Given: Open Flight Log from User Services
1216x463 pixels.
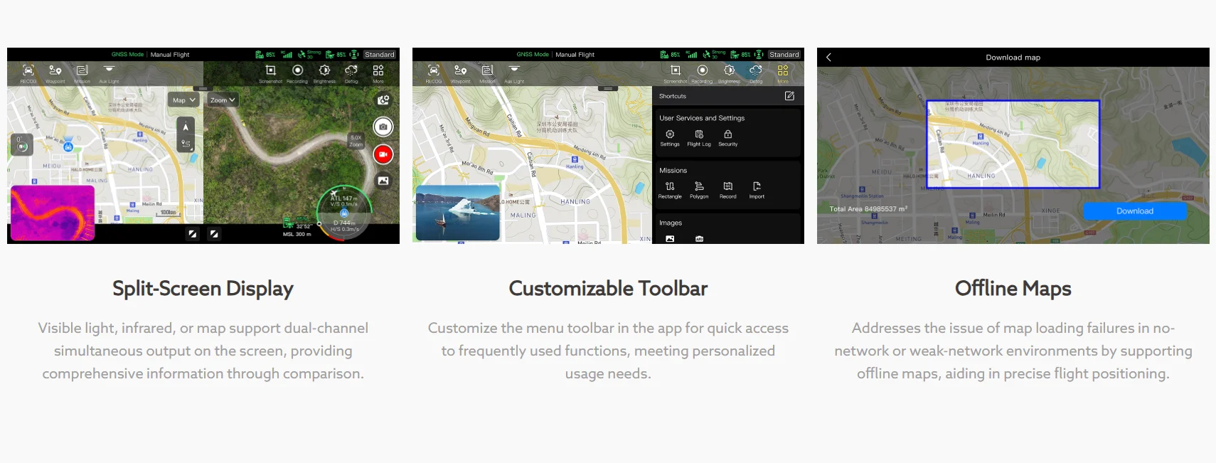Looking at the screenshot, I should point(699,137).
